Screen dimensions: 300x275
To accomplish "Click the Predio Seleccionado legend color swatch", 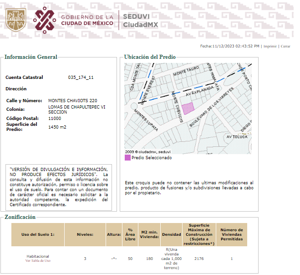I will (127, 158).
